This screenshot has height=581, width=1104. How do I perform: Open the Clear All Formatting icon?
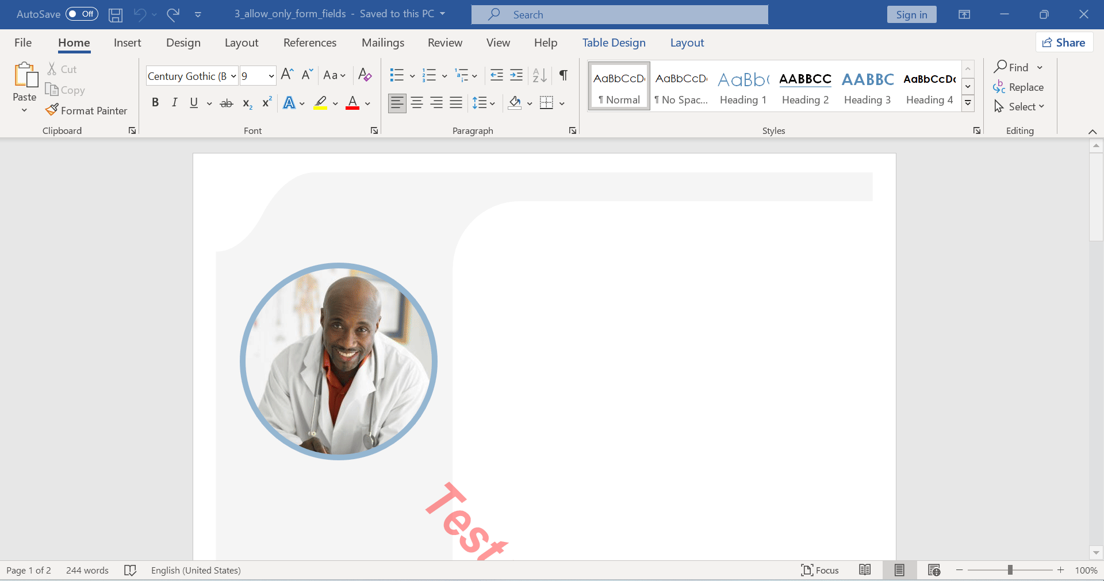[x=365, y=75]
